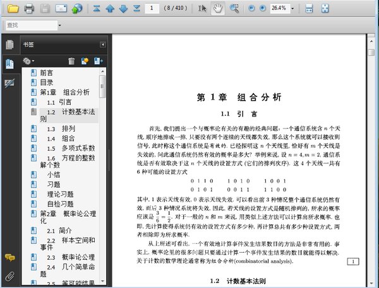
Task: Choose the text Select tool
Action: 202,8
